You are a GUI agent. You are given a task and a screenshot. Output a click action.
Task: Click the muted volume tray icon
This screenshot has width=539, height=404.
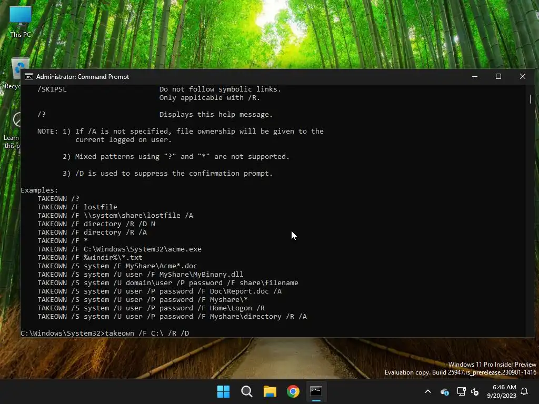coord(475,391)
